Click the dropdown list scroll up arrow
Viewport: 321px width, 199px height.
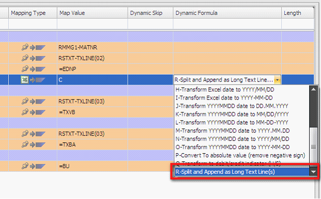313,89
